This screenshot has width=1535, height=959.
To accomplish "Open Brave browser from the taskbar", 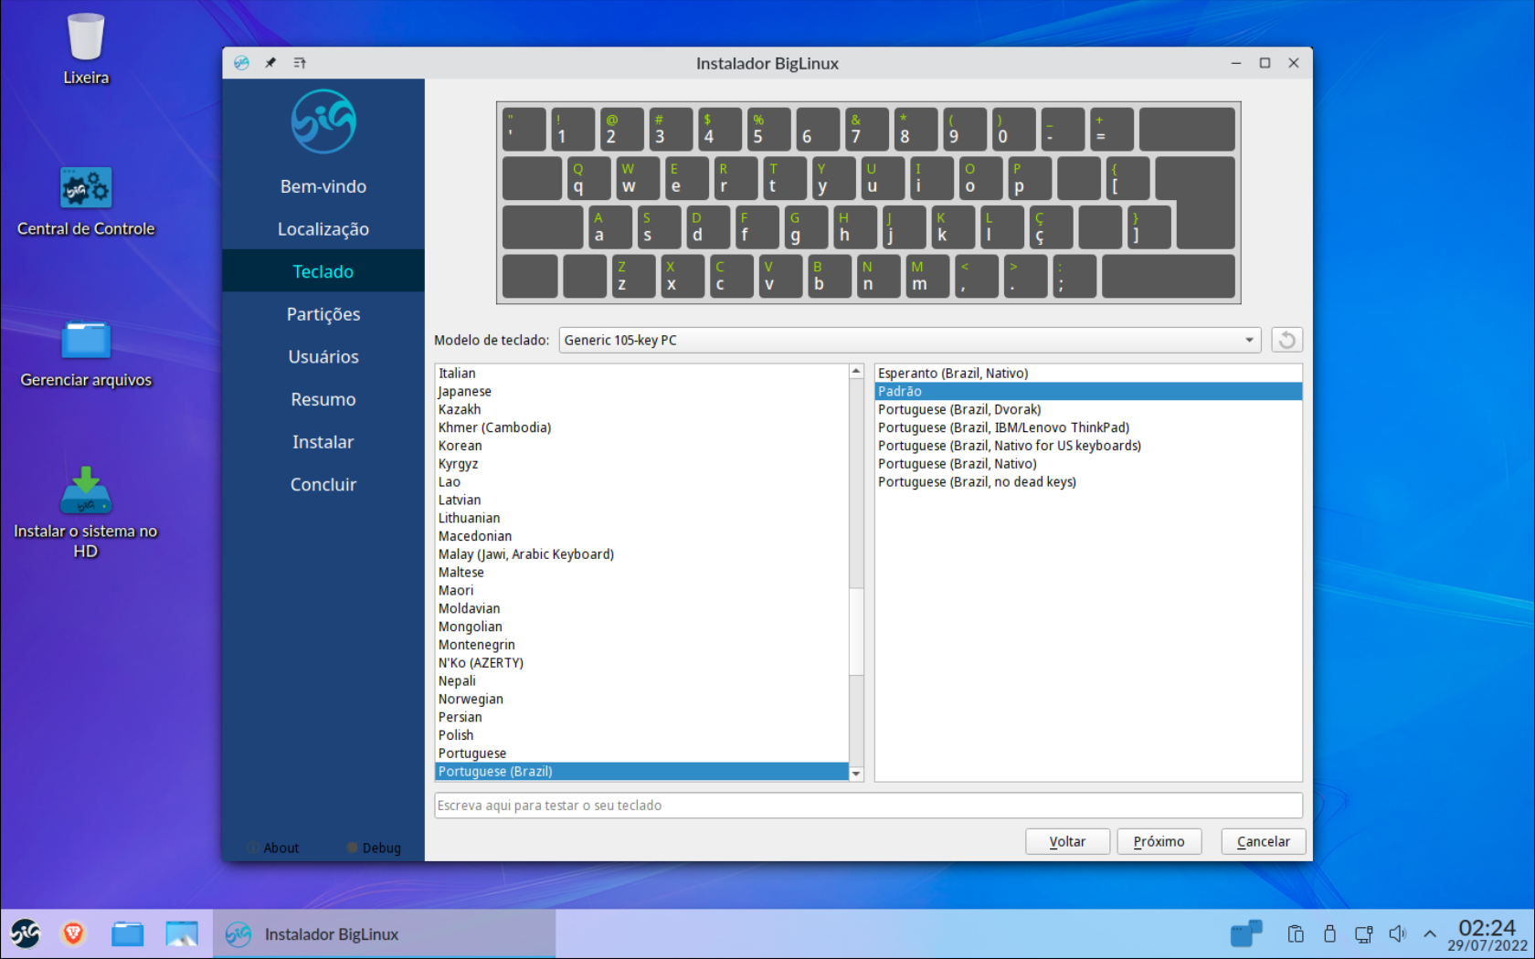I will (74, 933).
